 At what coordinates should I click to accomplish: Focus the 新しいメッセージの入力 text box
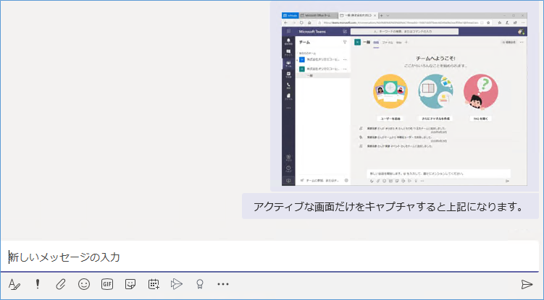click(x=269, y=257)
